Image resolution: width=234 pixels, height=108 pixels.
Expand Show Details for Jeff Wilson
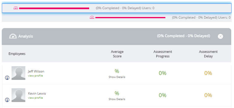(117, 77)
